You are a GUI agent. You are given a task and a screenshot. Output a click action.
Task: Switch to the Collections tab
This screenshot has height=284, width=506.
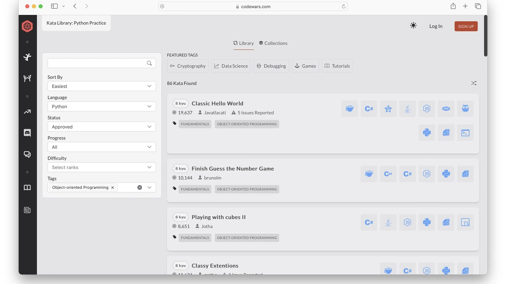coord(273,43)
